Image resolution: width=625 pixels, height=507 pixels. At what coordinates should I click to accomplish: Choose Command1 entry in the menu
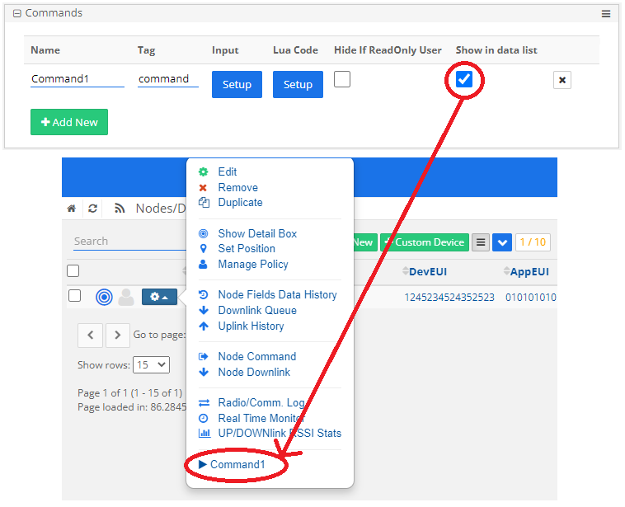[237, 465]
